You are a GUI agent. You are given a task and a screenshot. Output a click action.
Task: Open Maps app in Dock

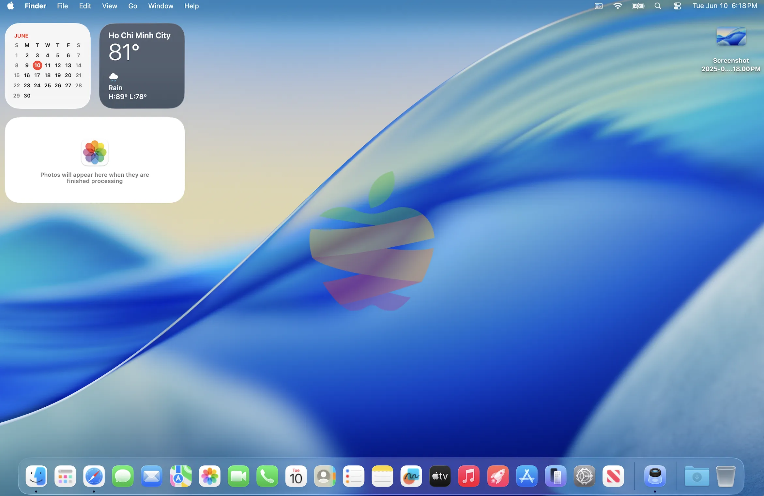[181, 476]
